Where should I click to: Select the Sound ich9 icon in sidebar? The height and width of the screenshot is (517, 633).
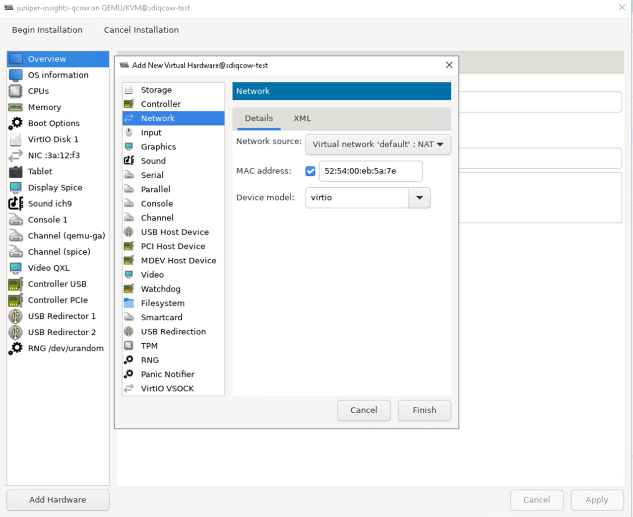click(16, 204)
